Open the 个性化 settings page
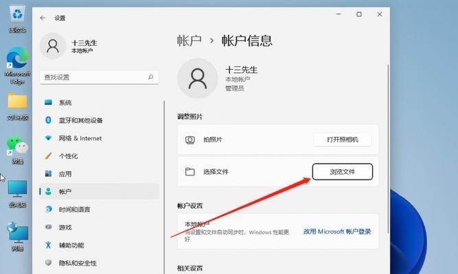This screenshot has width=458, height=274. click(x=100, y=156)
